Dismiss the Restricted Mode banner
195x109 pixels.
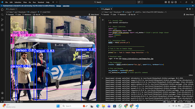(x=193, y=6)
